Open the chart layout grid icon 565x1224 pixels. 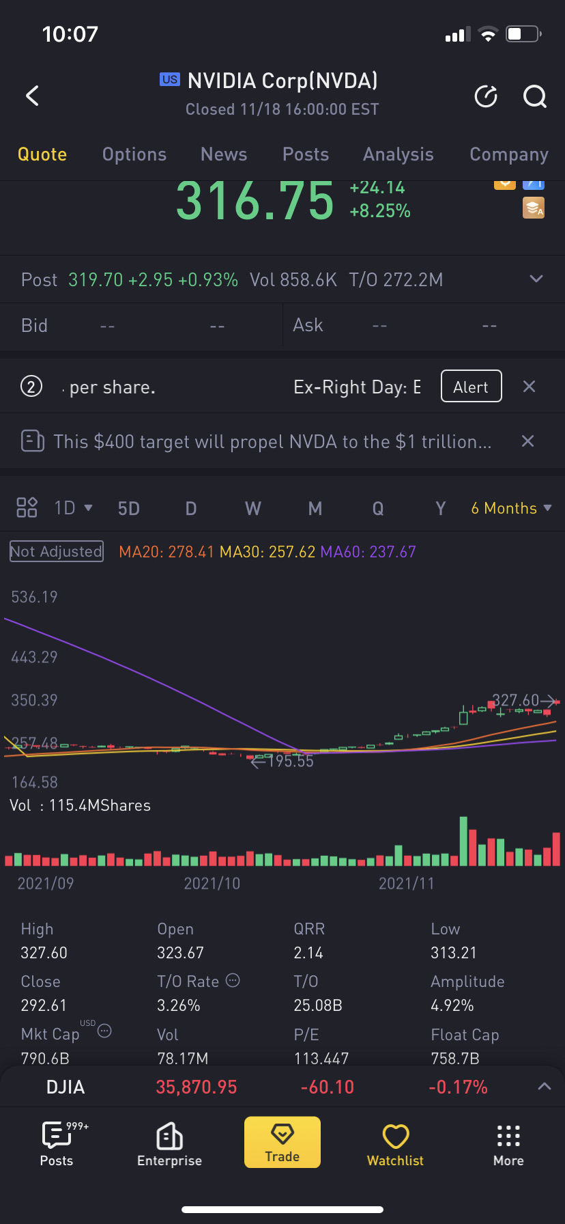(x=27, y=507)
